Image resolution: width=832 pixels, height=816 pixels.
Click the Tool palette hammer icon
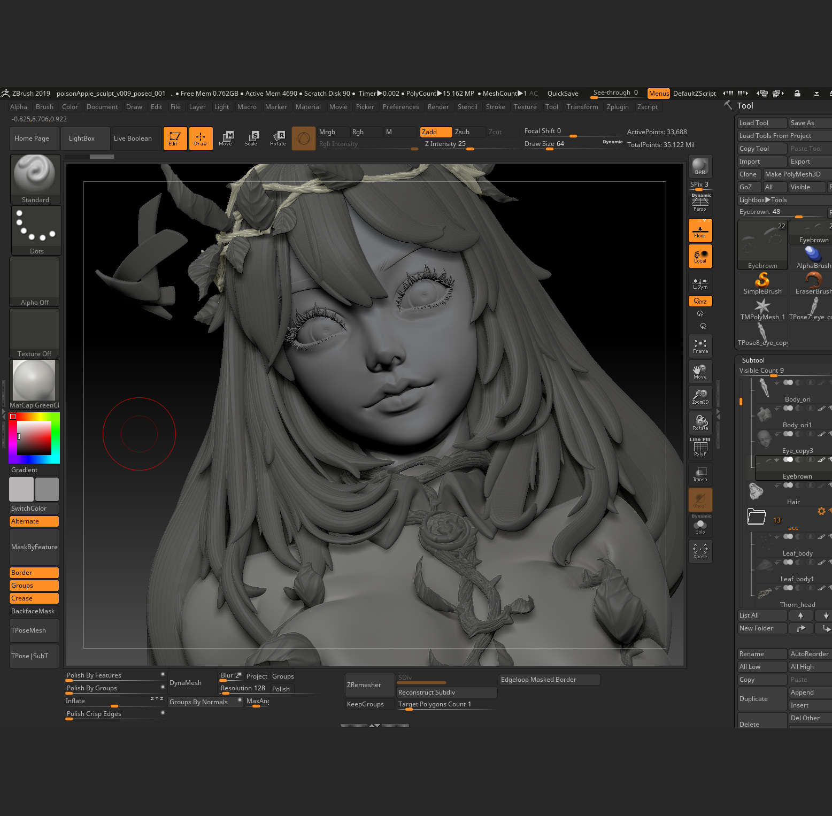(x=728, y=105)
